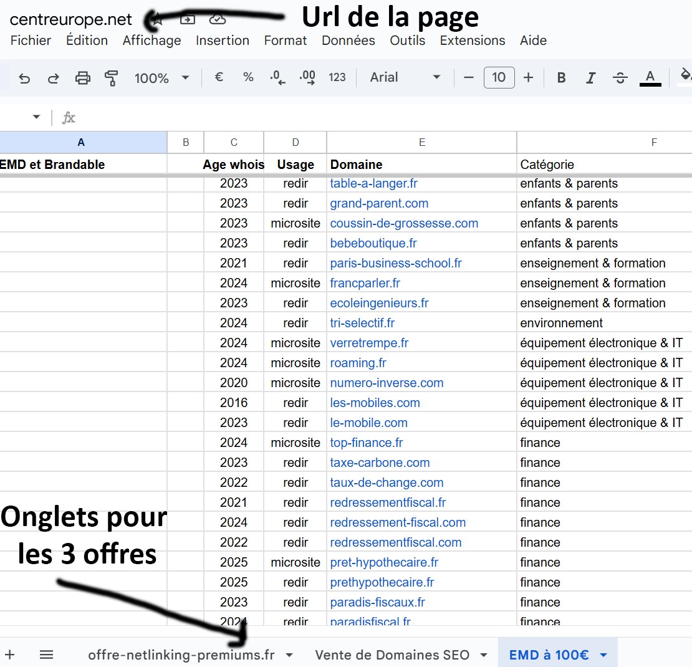This screenshot has width=692, height=667.
Task: Switch to offre-netlinking-premiums.fr tab
Action: [181, 655]
